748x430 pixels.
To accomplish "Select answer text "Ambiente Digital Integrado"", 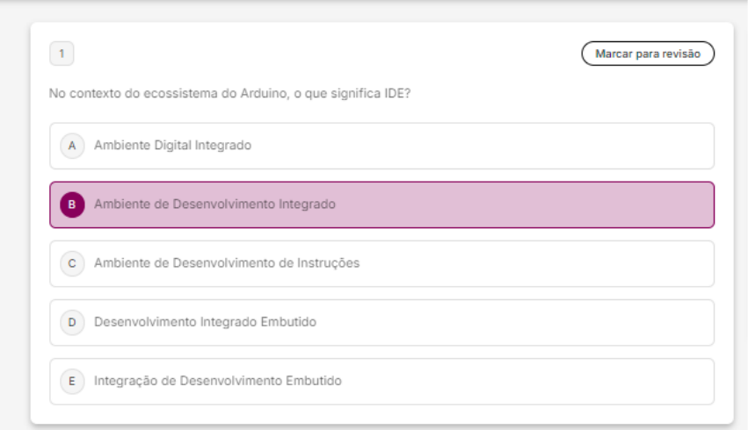I will pos(172,146).
